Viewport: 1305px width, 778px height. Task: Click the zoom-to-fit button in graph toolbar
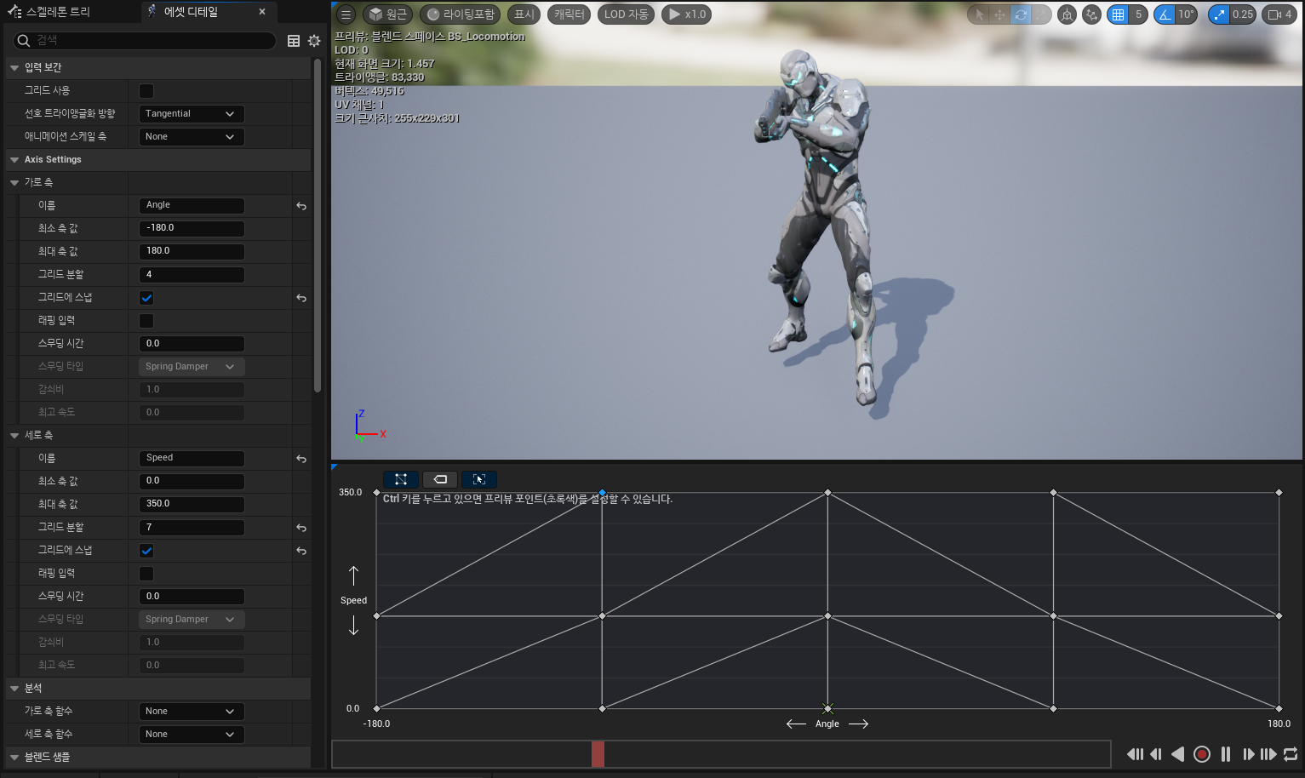tap(479, 479)
